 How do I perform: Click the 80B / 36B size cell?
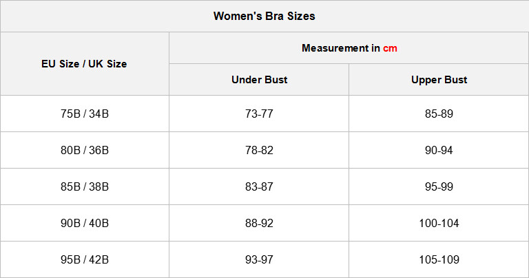(x=84, y=150)
